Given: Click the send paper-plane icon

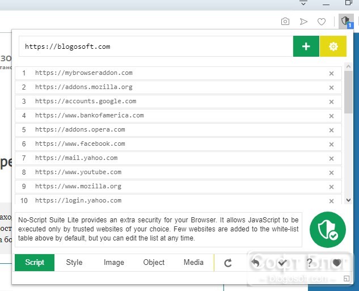Looking at the screenshot, I should [x=303, y=22].
